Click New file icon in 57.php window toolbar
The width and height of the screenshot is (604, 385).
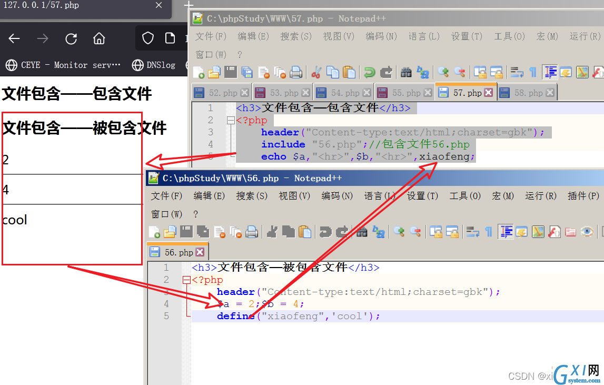coord(199,72)
